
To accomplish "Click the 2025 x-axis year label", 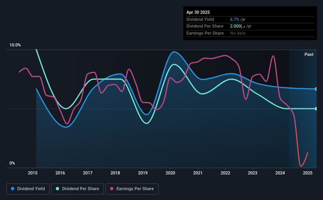I will coord(308,173).
